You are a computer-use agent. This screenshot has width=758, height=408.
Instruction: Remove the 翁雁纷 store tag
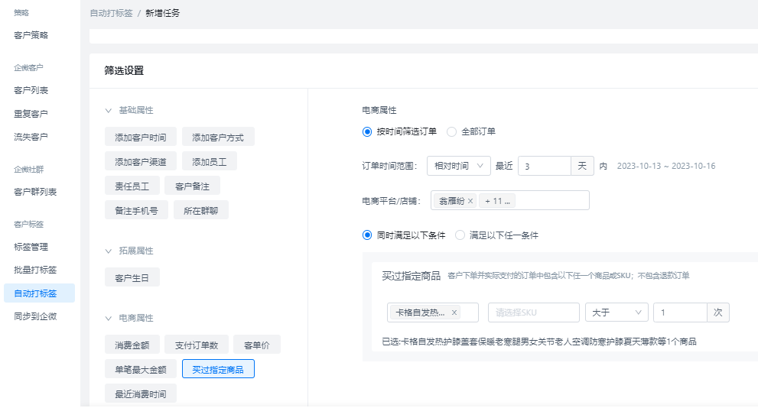470,201
